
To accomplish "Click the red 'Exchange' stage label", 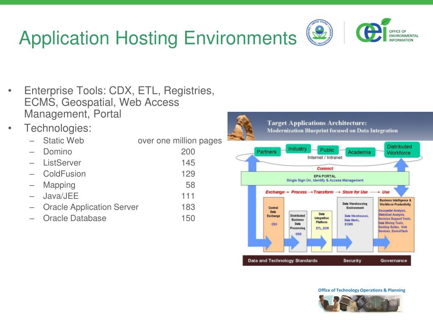I will (275, 192).
